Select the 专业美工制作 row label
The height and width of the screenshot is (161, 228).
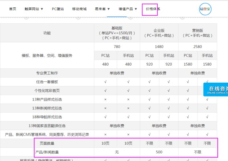(x=47, y=73)
